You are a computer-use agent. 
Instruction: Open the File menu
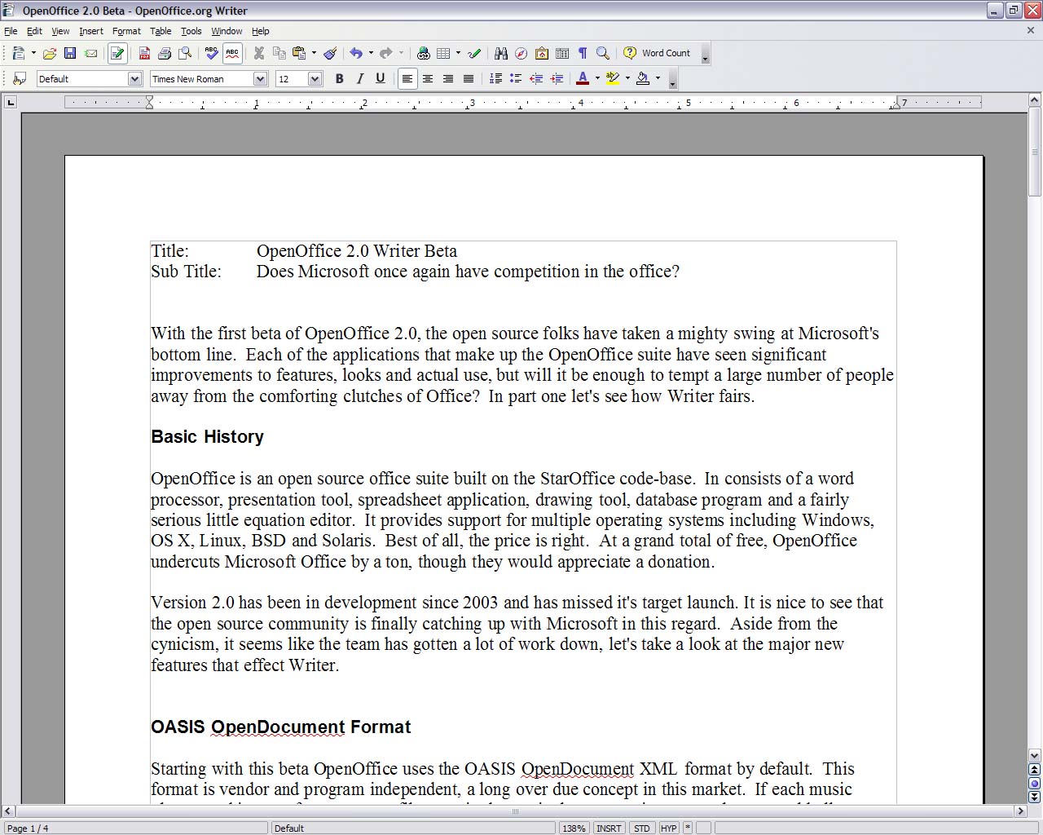[11, 31]
